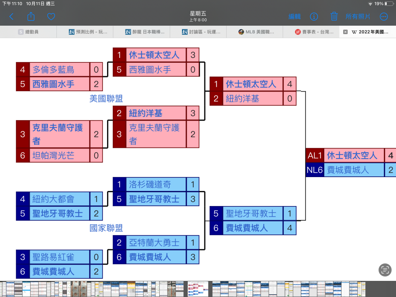Tap the 多倫多藍鳥 team link
The width and height of the screenshot is (396, 297).
pyautogui.click(x=53, y=69)
